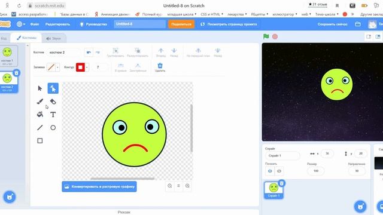Image resolution: width=383 pixels, height=215 pixels.
Task: Click the sprite y position field
Action: tap(361, 153)
